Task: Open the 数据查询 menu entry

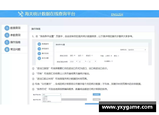Action: coord(15,28)
